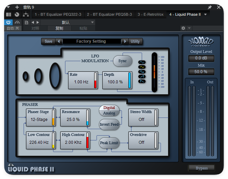
Task: Toggle Invert Feed button
Action: (x=109, y=124)
